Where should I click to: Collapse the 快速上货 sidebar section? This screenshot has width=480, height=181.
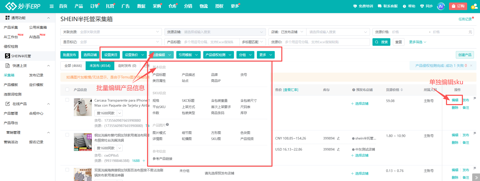[49, 66]
